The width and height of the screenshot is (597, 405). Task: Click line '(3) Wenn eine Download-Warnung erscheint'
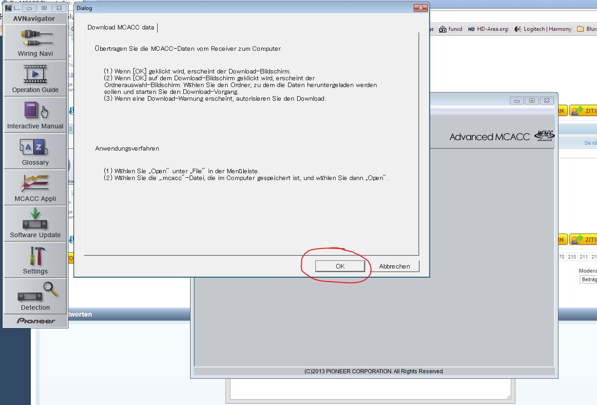coord(215,98)
